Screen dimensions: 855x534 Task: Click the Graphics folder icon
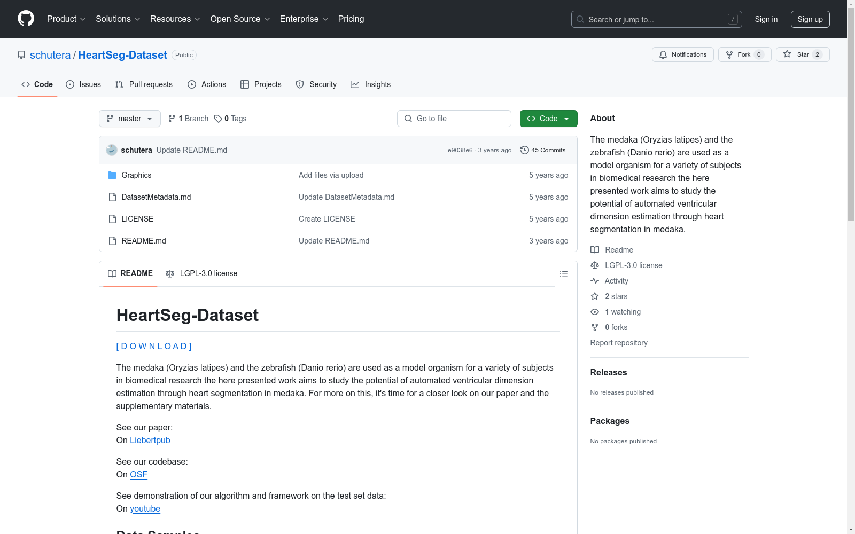coord(112,175)
